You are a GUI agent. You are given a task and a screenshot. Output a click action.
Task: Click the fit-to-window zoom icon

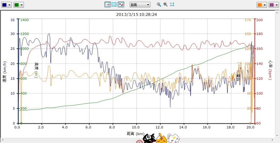pyautogui.click(x=172, y=5)
